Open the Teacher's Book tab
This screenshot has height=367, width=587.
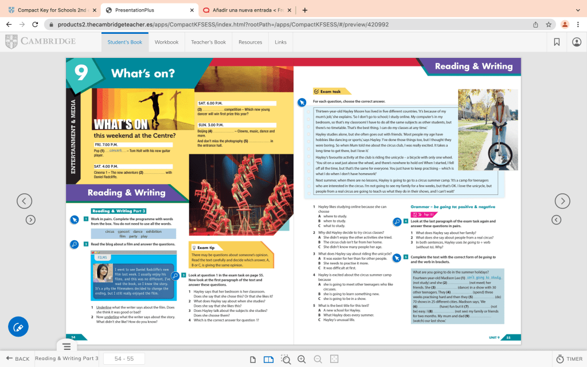point(208,42)
